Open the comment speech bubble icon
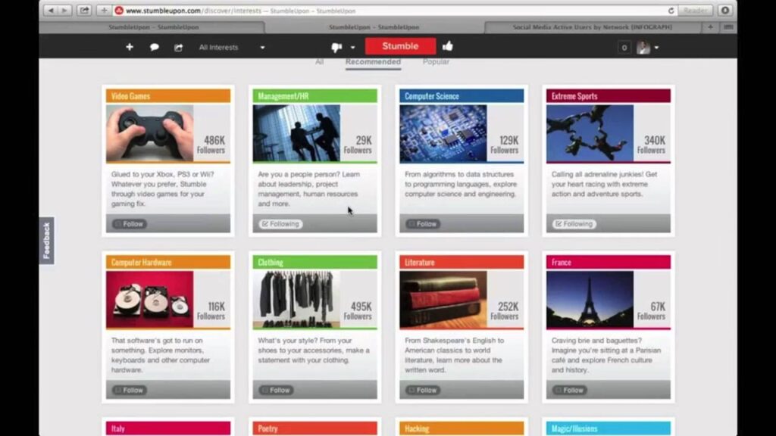Viewport: 776px width, 436px height. [154, 47]
